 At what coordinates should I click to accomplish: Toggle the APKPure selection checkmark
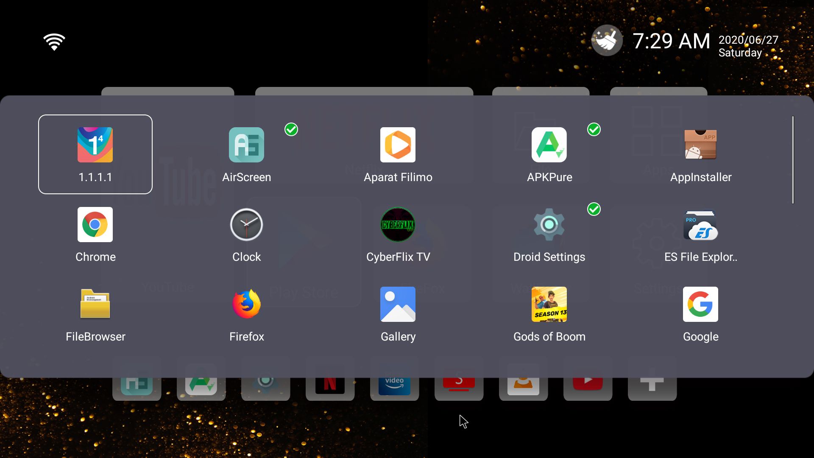coord(594,129)
